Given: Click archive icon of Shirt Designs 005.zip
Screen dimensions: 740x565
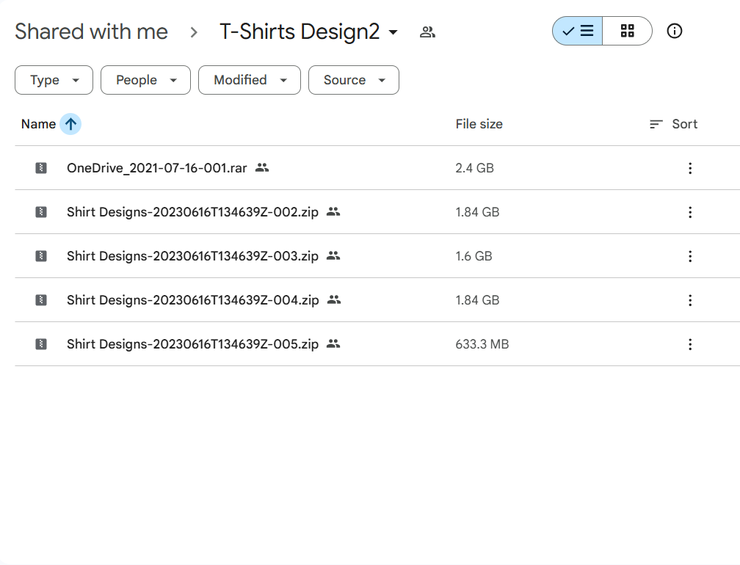Looking at the screenshot, I should click(41, 344).
